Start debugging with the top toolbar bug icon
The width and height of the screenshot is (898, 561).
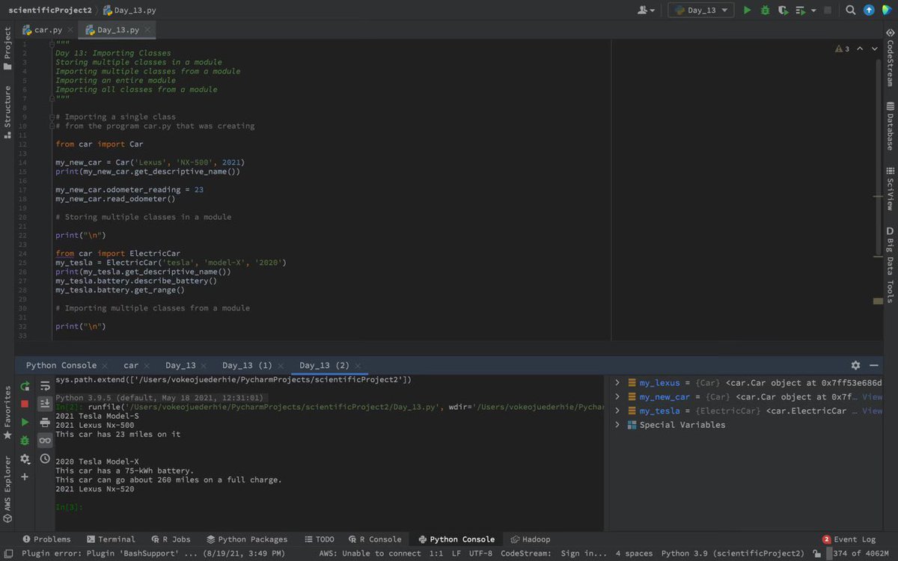[x=765, y=10]
